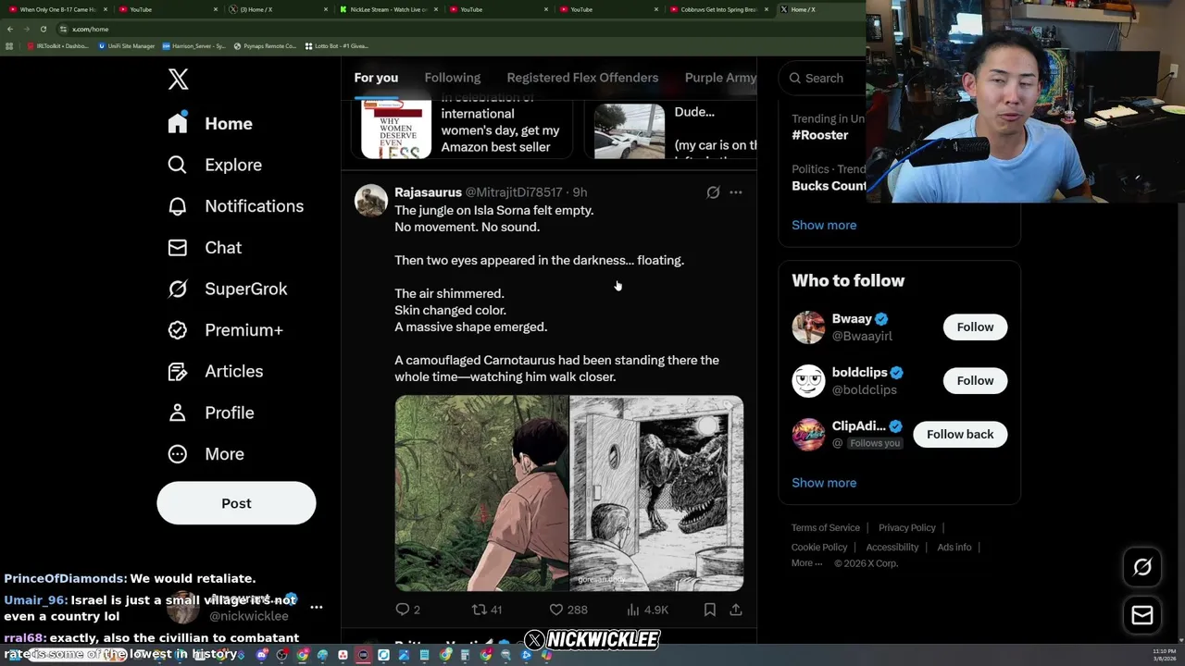Bookmark the Rajasaurus tweet
1185x666 pixels.
coord(710,610)
